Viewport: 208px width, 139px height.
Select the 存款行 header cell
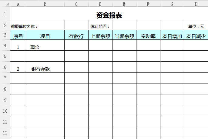[x=76, y=36]
